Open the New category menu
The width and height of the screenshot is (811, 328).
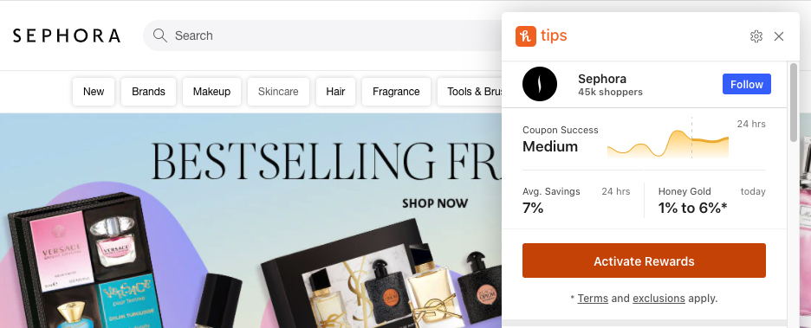coord(94,92)
